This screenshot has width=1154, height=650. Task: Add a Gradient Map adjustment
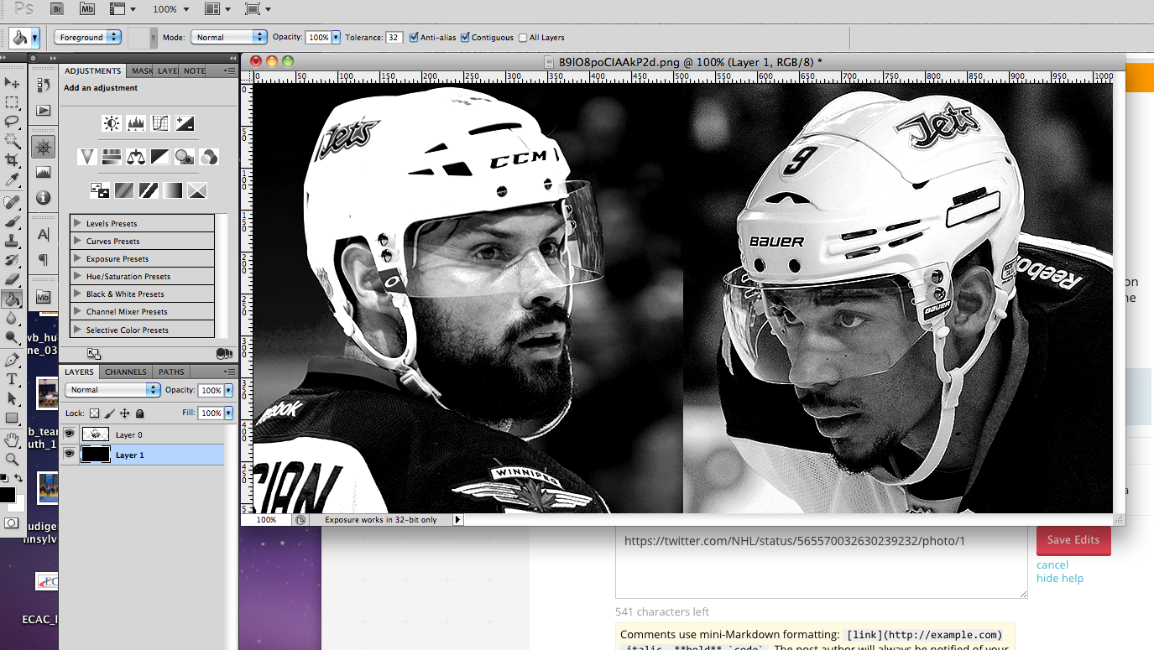pyautogui.click(x=173, y=190)
